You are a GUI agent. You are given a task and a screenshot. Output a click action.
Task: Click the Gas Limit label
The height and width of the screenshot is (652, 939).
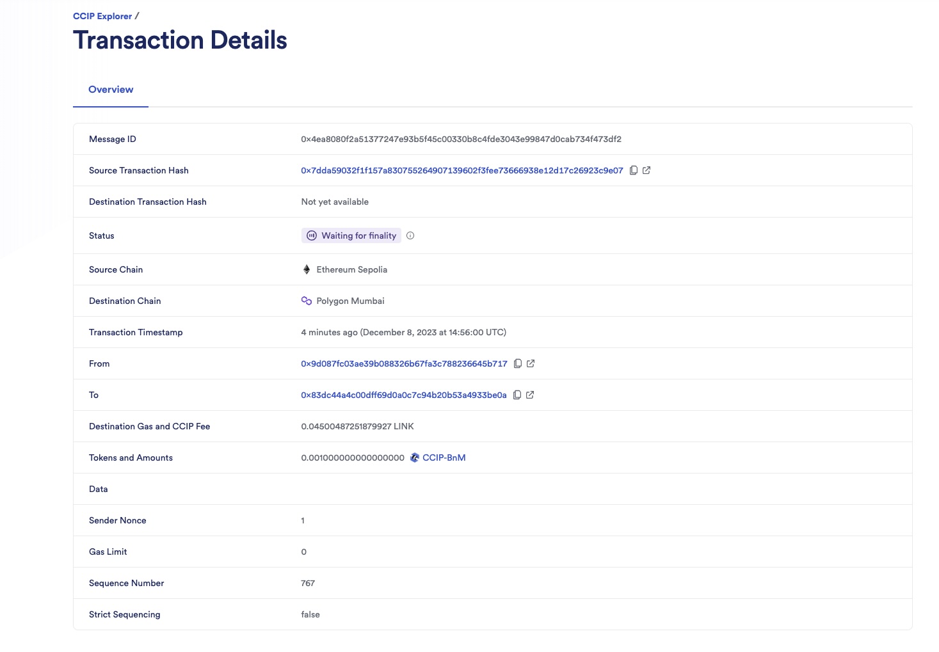(108, 552)
